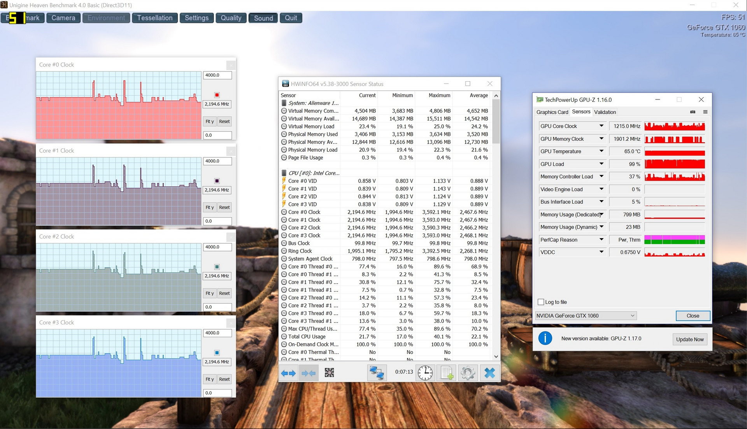Open the GPU Memory Clock dropdown arrow
This screenshot has height=429, width=747.
601,139
